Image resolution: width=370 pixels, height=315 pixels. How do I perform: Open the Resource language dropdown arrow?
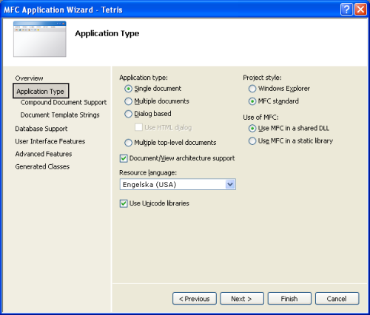pos(230,184)
